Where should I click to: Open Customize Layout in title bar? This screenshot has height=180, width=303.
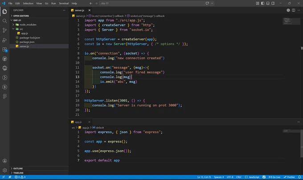click(x=258, y=3)
